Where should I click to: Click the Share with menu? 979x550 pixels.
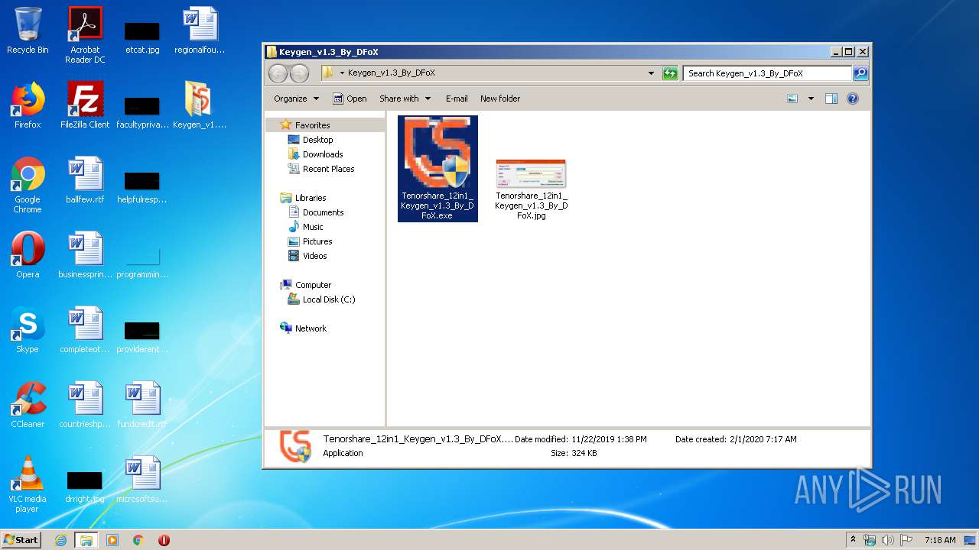pyautogui.click(x=405, y=99)
